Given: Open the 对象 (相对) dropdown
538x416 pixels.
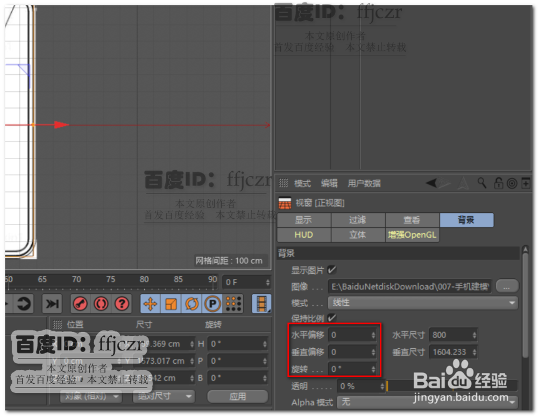Looking at the screenshot, I should (x=90, y=396).
